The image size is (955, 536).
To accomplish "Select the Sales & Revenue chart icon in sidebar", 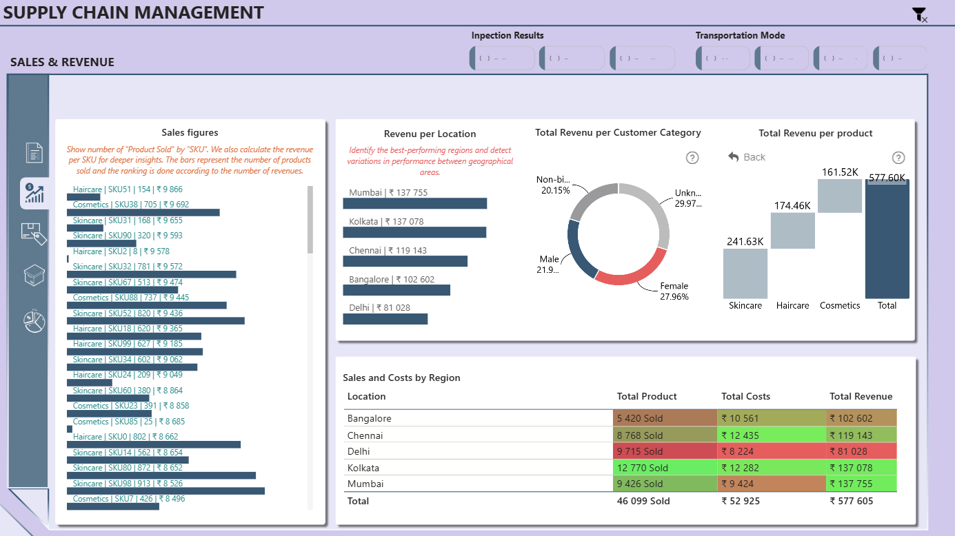I will coord(34,193).
